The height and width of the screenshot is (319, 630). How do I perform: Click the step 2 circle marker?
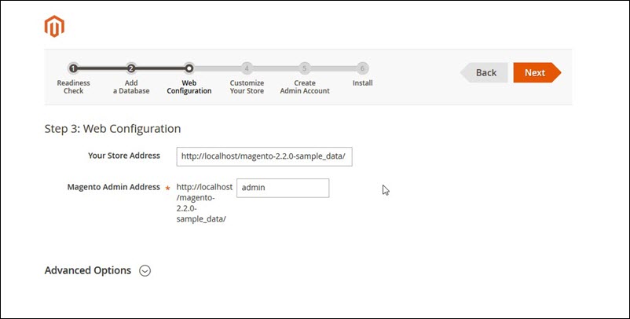[131, 68]
